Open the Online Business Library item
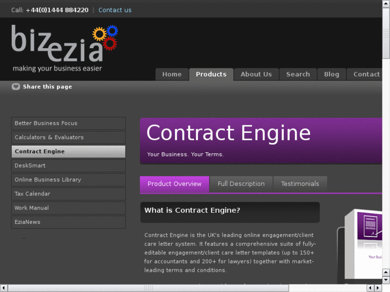This screenshot has height=292, width=390. coord(68,179)
